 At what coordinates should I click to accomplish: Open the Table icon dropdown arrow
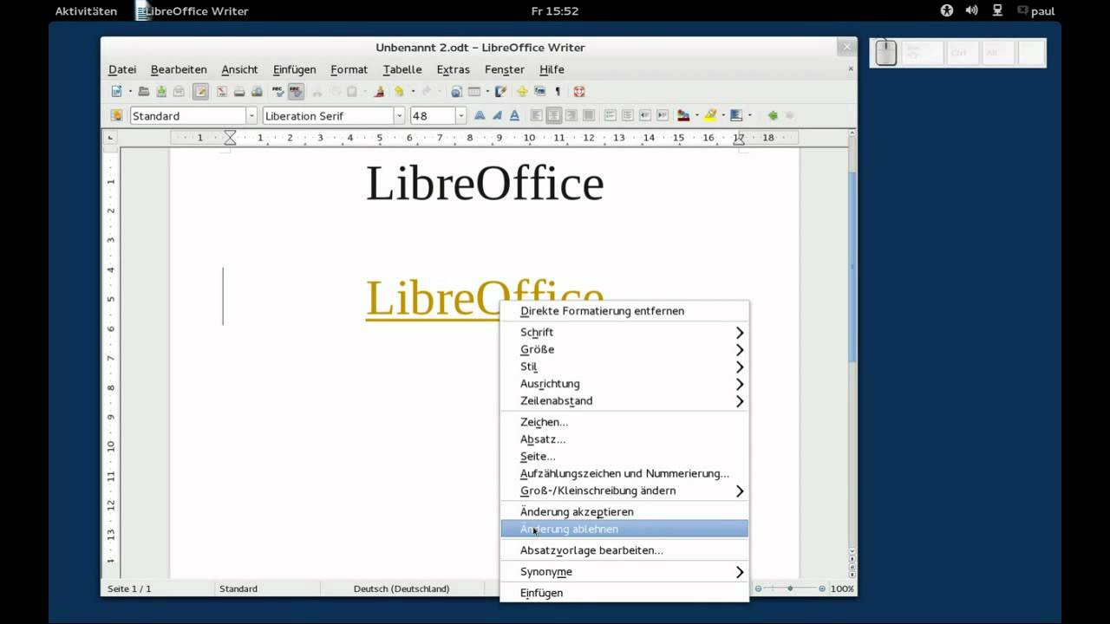[x=487, y=91]
